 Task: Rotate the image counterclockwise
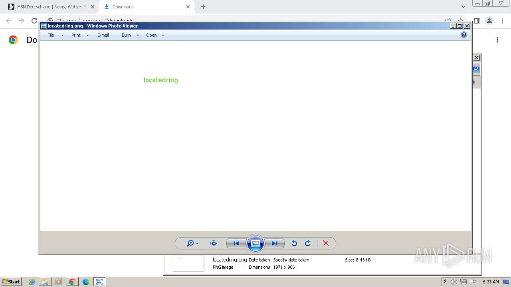tap(294, 243)
